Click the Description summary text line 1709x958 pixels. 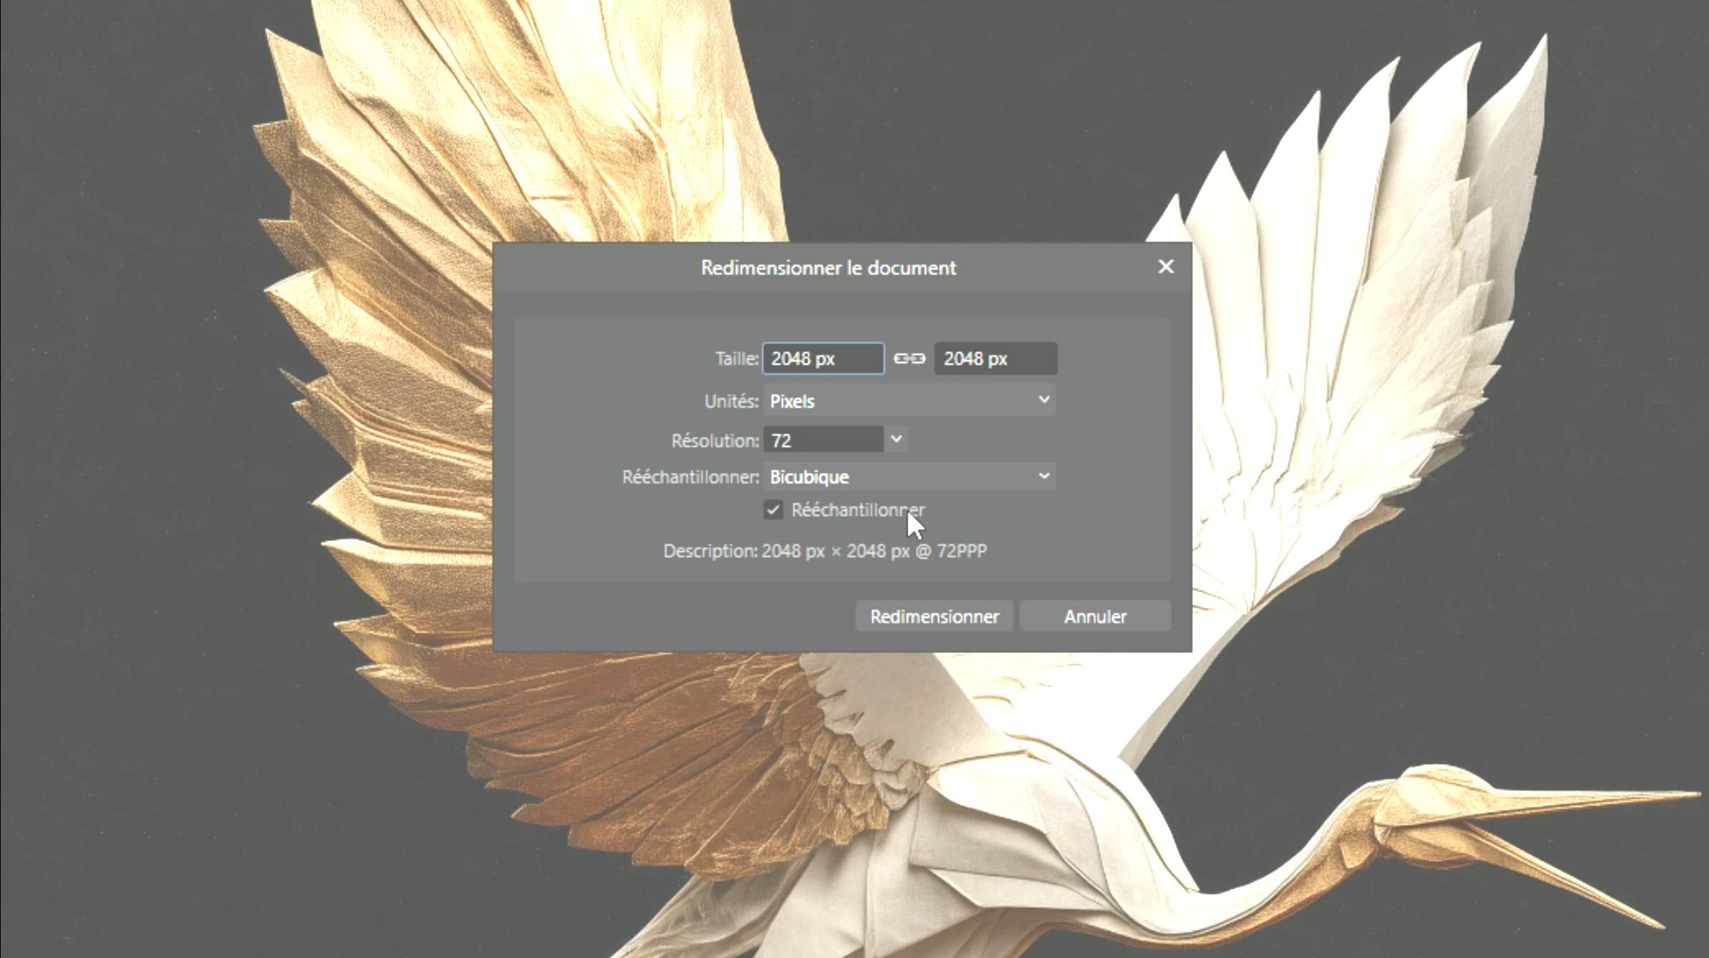pyautogui.click(x=824, y=551)
